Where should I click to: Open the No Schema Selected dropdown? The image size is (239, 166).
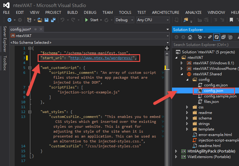click(x=90, y=42)
